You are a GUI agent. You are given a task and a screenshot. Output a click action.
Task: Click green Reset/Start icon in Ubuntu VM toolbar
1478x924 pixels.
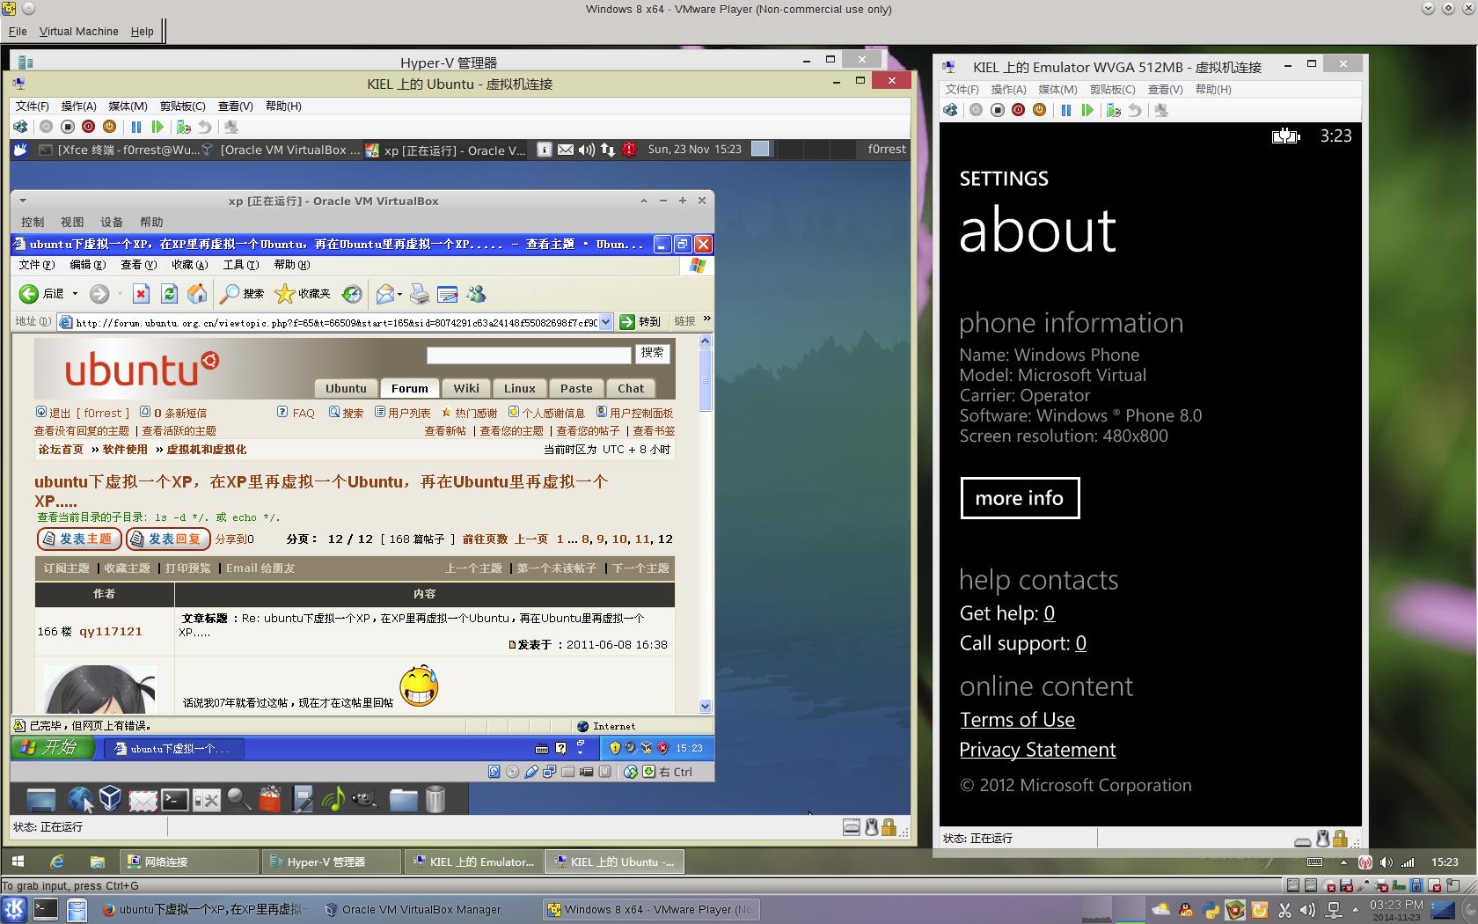157,127
